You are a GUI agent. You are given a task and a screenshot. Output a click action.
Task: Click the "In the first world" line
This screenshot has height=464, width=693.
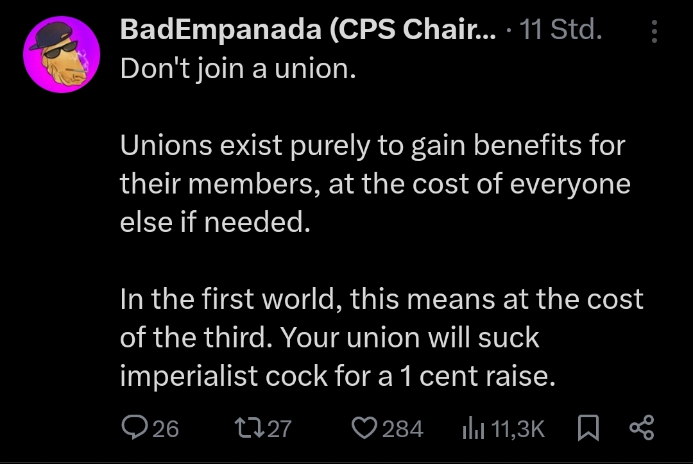point(381,299)
